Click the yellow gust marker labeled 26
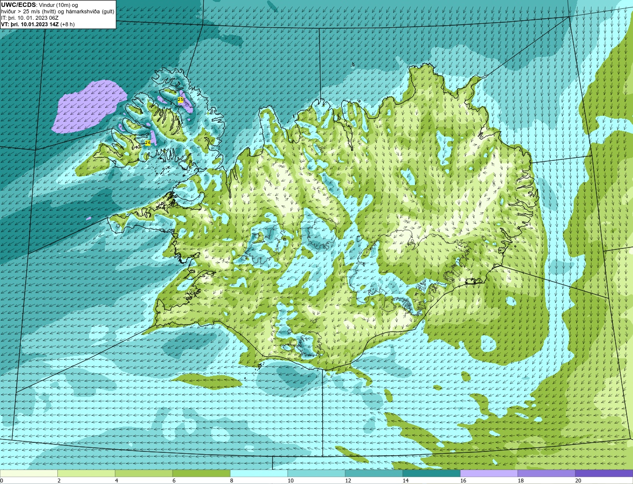 [147, 143]
